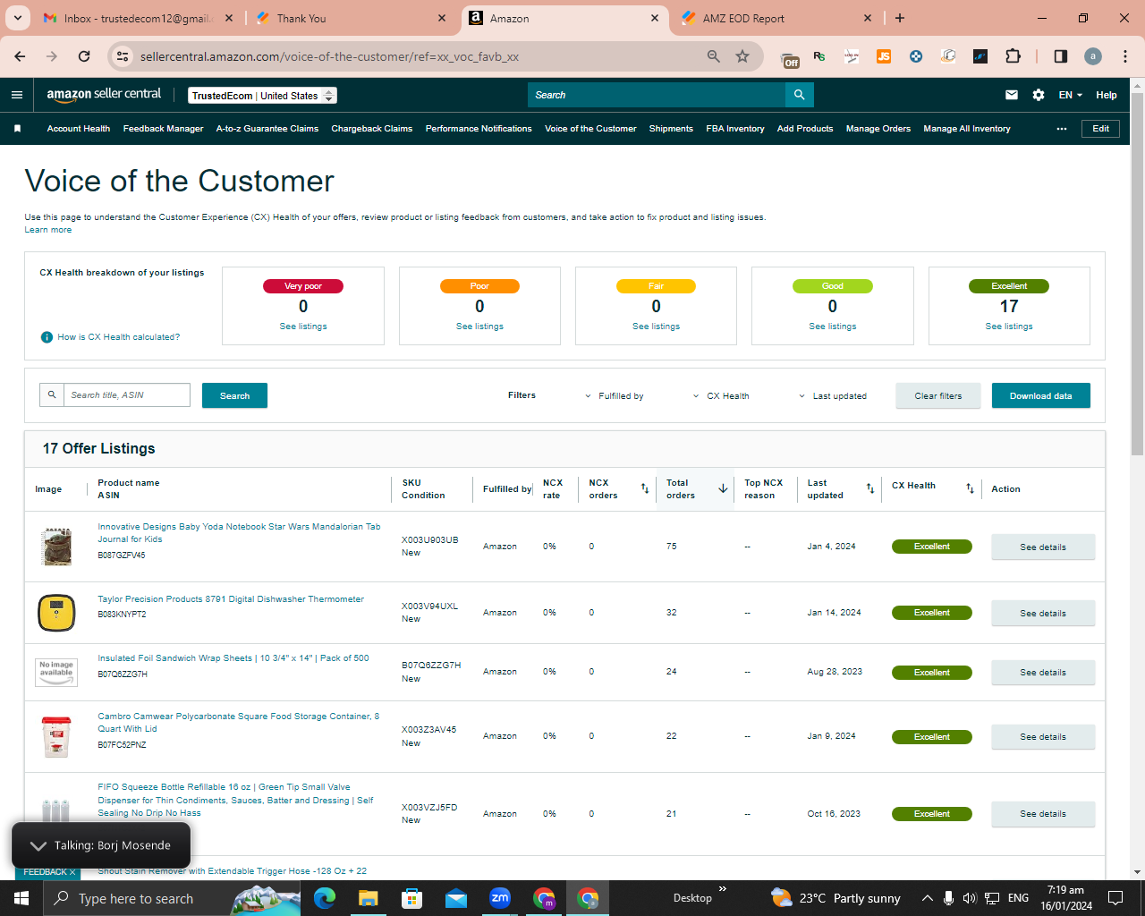Click the info icon beside CX Health calculated
The image size is (1145, 916).
point(47,337)
